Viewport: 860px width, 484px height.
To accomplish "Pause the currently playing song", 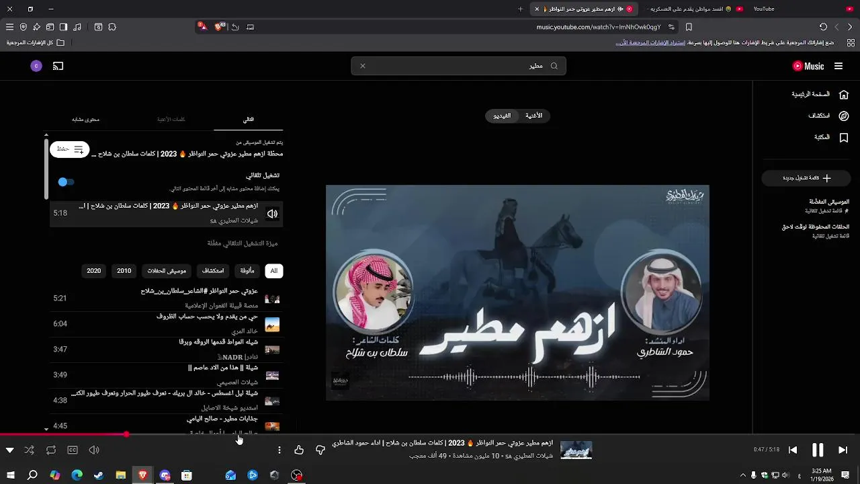I will point(818,450).
